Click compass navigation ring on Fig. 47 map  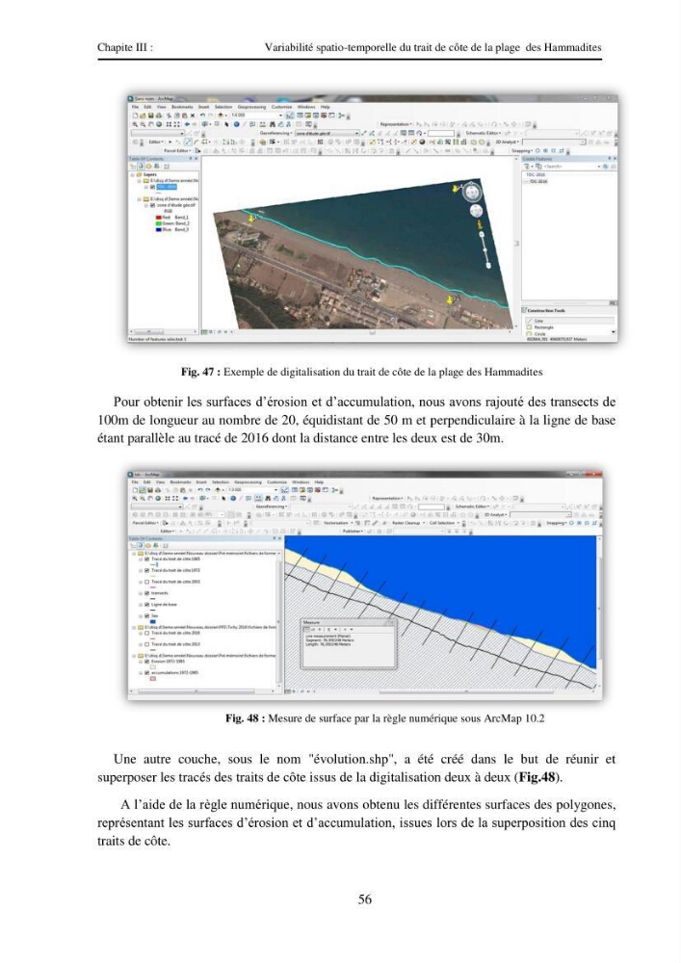click(x=472, y=193)
